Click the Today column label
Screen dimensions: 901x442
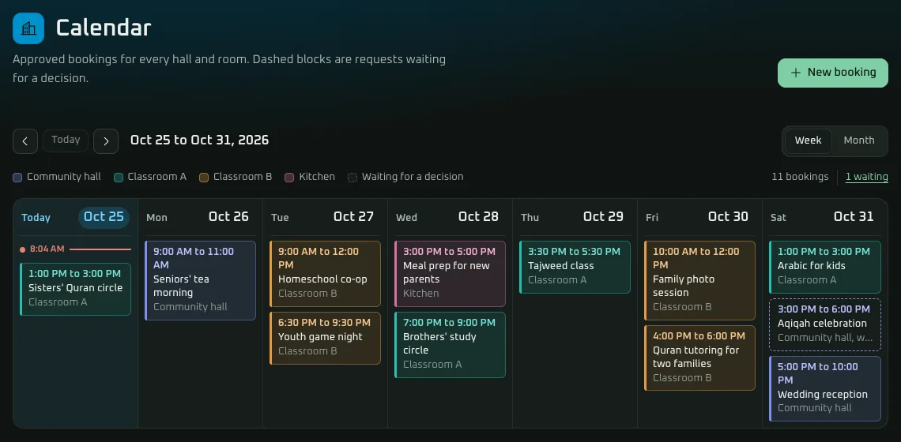(x=36, y=218)
